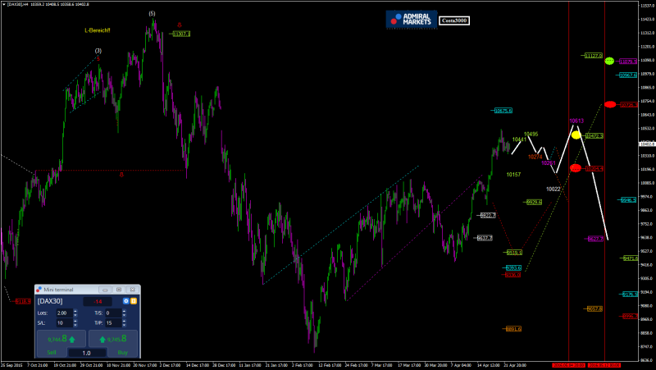
Task: Click the blue settings icon in Mini terminal
Action: tap(125, 301)
